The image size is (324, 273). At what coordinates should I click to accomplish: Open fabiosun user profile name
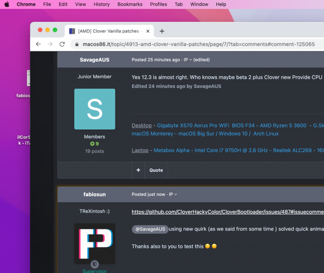pos(95,195)
